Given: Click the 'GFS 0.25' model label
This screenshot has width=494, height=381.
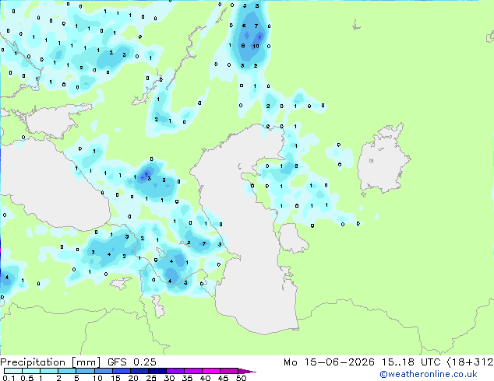Looking at the screenshot, I should pyautogui.click(x=132, y=362).
